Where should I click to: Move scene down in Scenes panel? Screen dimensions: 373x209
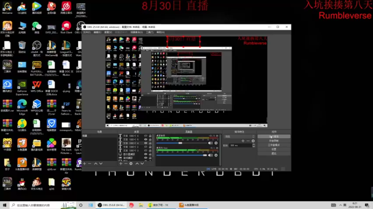click(101, 163)
